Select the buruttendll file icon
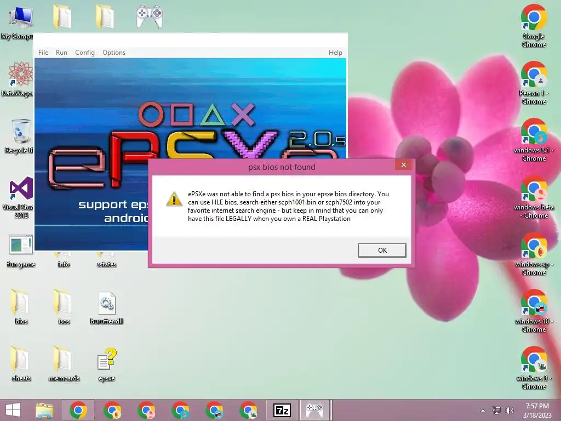This screenshot has height=421, width=561. (x=107, y=308)
